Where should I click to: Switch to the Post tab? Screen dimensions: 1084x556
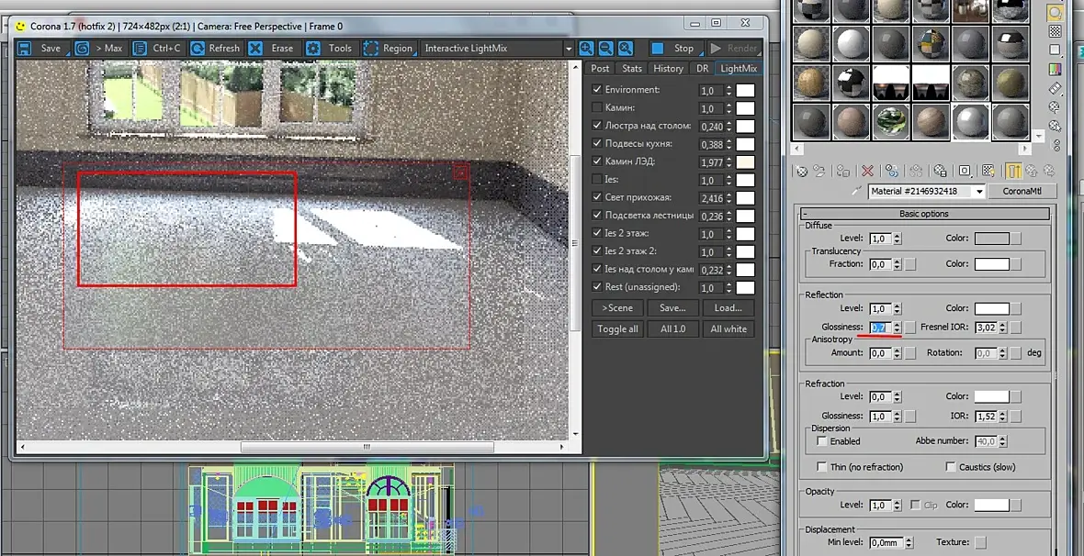point(600,69)
